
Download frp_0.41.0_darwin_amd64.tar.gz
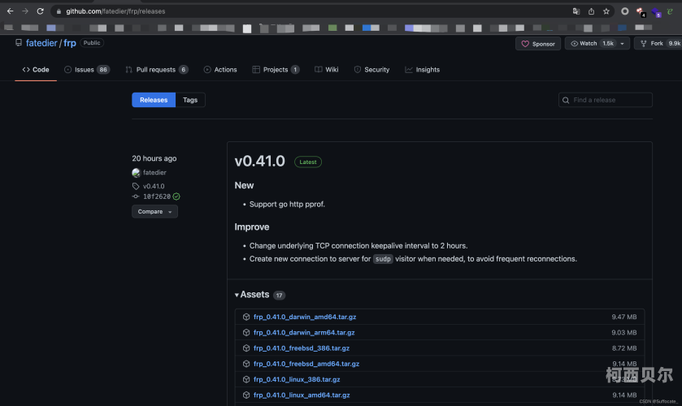[x=305, y=317]
